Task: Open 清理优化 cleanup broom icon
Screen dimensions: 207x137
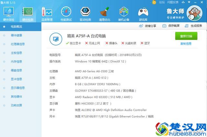Action: [104, 14]
